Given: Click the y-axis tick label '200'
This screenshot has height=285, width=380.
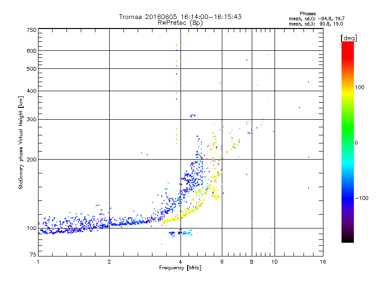Looking at the screenshot, I should [31, 160].
